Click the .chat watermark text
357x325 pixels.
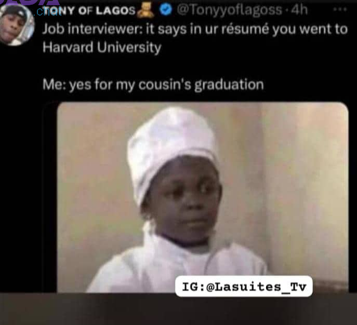[48, 12]
